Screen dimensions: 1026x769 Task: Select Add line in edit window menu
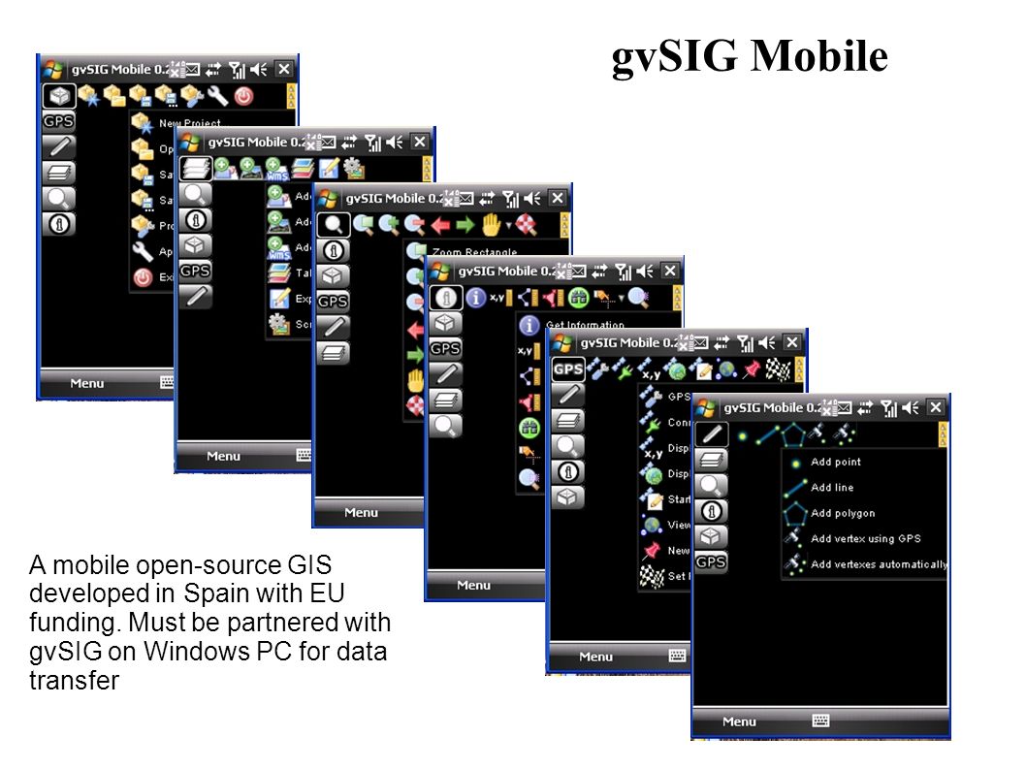[832, 488]
